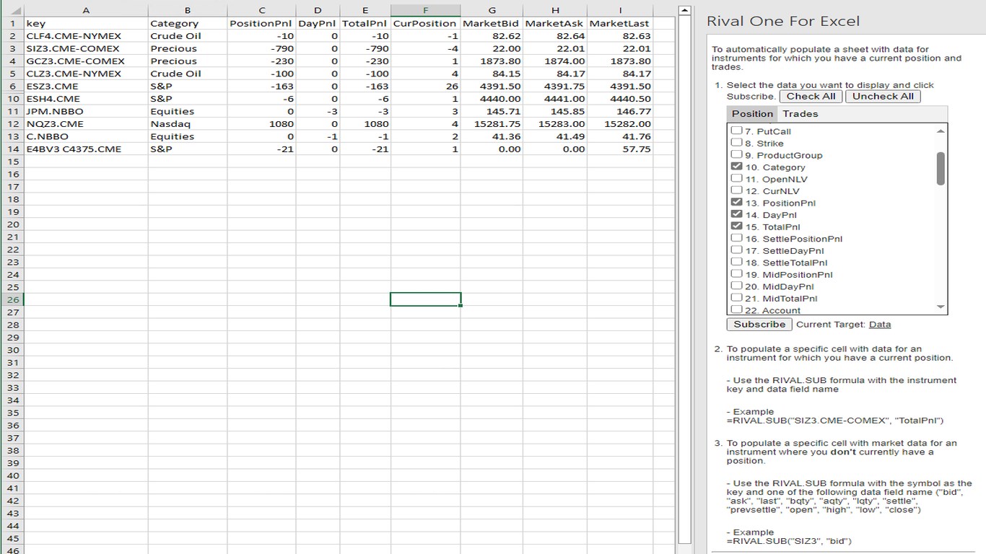Switch to the Position tab
Screen dimensions: 986x554
[x=752, y=114]
